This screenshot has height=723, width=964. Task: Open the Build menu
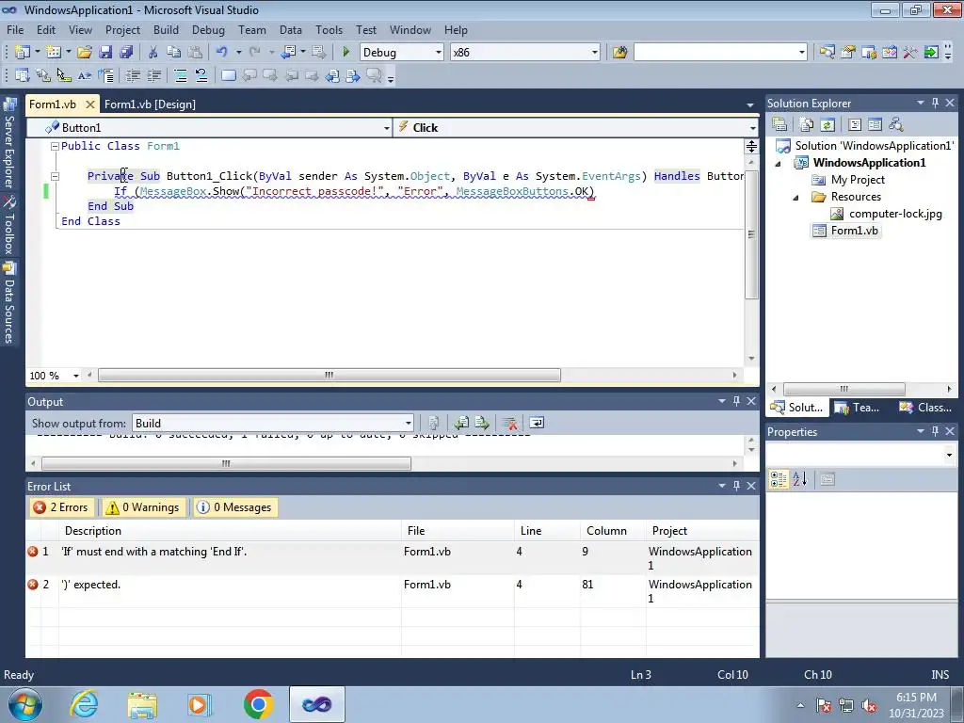click(166, 29)
